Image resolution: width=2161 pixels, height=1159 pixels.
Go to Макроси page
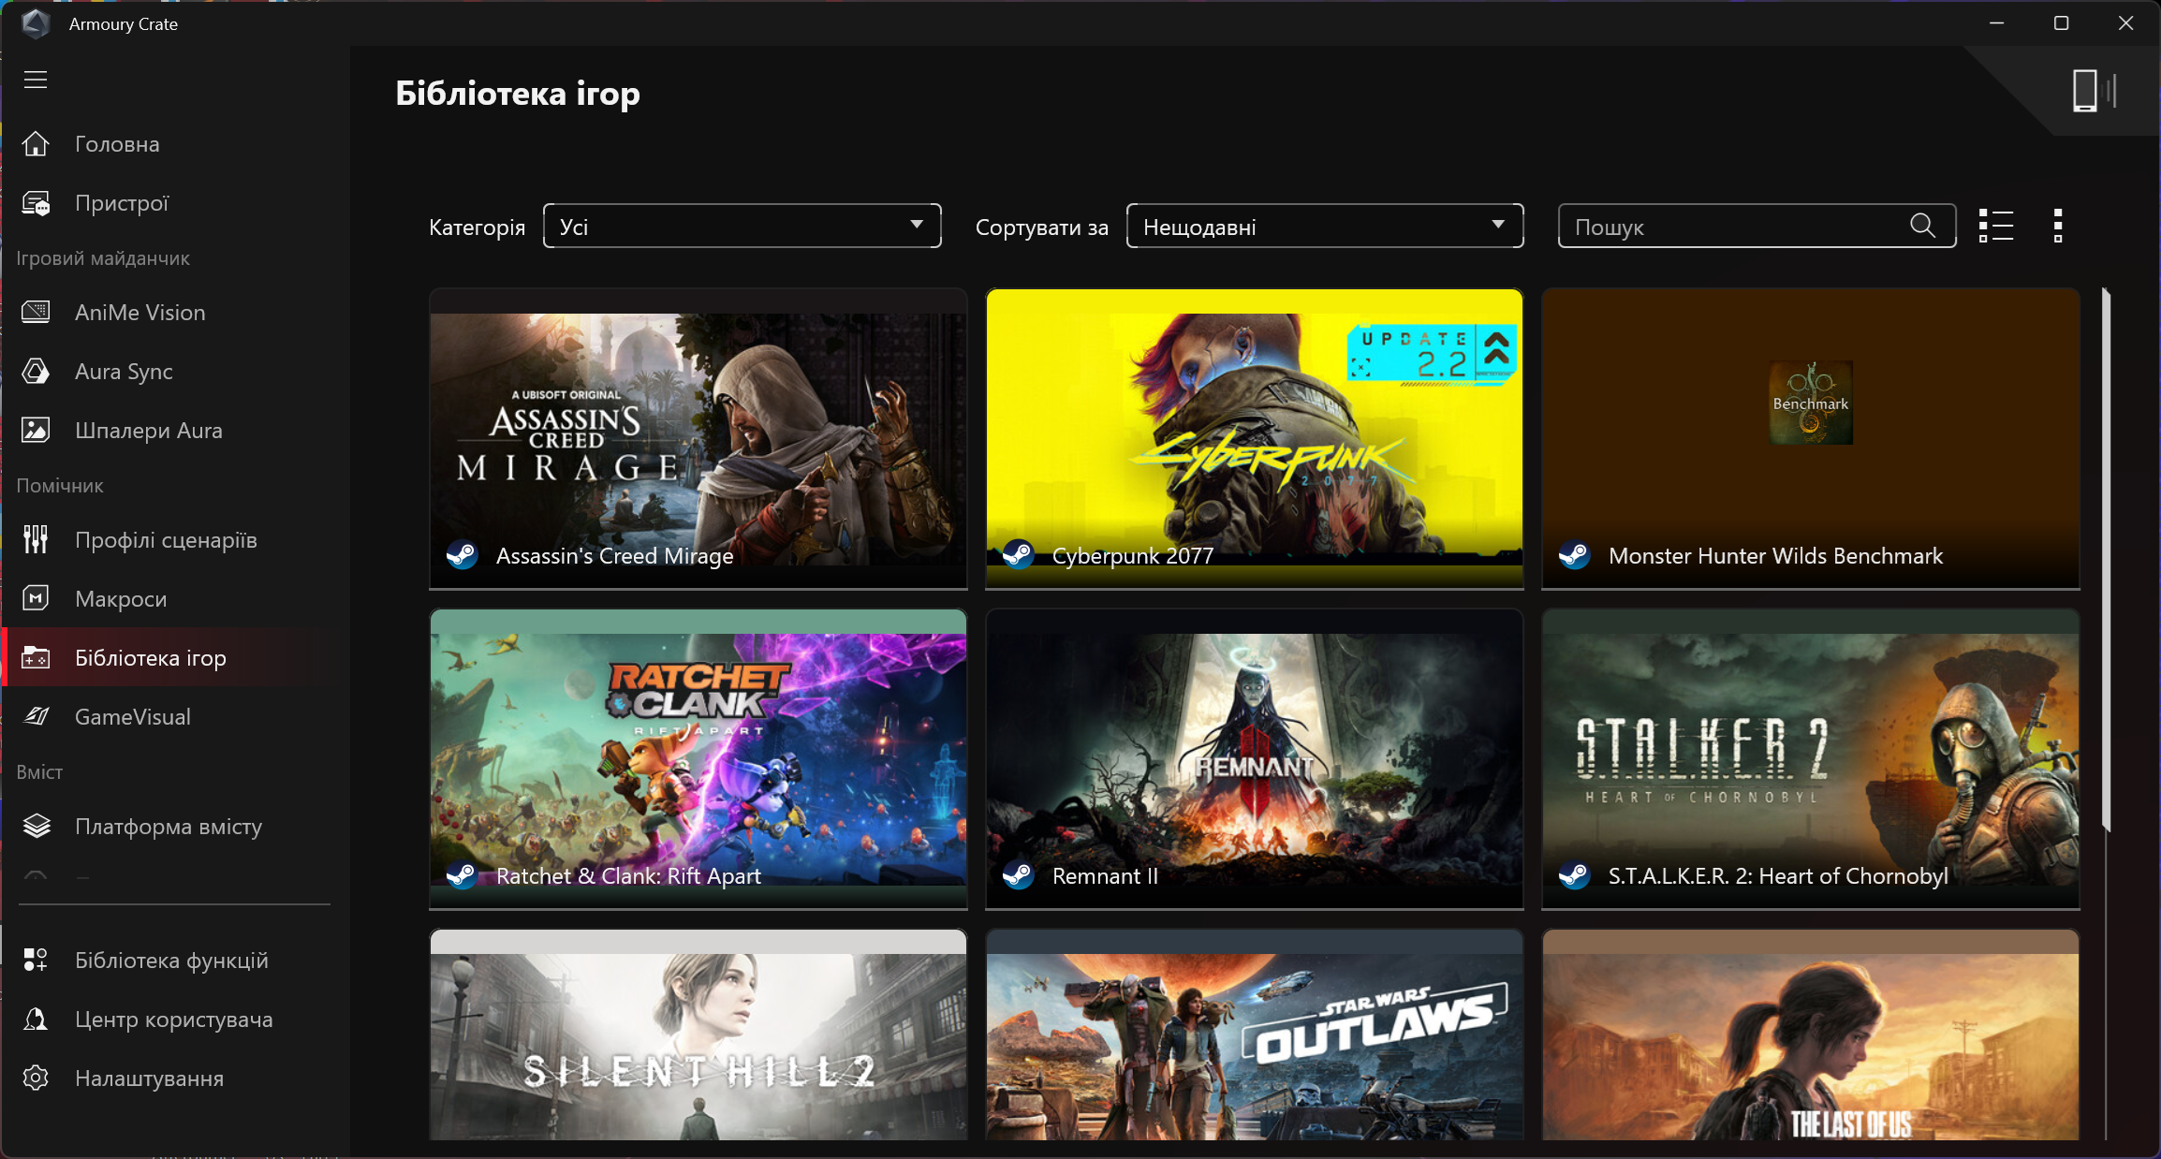121,599
